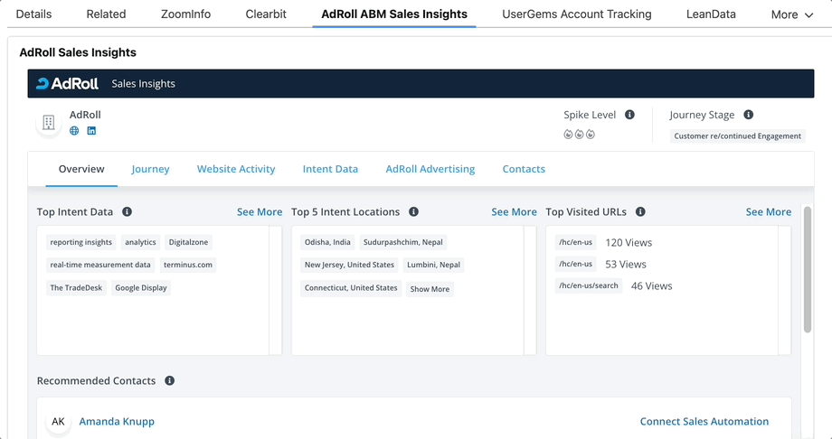Click the company building icon beside AdRoll
The image size is (832, 439).
pos(49,123)
